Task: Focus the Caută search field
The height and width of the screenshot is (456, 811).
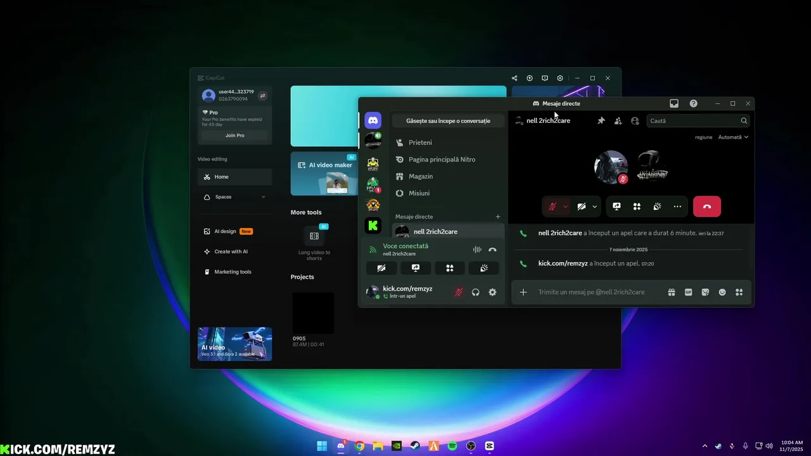Action: (698, 120)
